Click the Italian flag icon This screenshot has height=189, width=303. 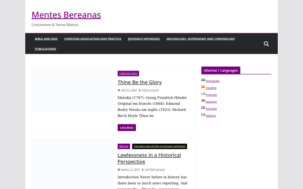click(203, 114)
